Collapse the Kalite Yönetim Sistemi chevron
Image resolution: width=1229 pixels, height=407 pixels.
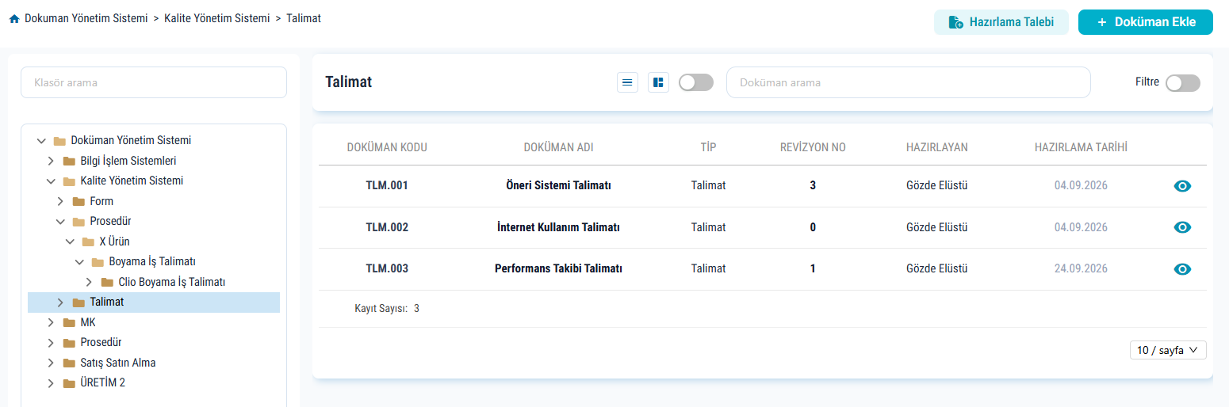click(x=51, y=181)
